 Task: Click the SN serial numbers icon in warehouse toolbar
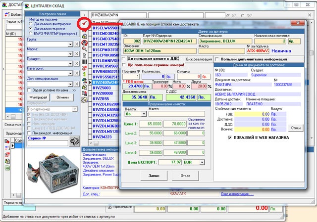pos(85,68)
